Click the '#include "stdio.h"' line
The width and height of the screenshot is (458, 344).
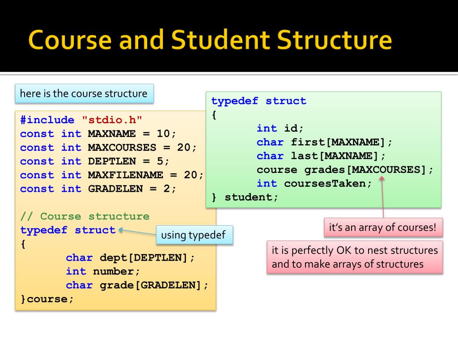pos(81,120)
